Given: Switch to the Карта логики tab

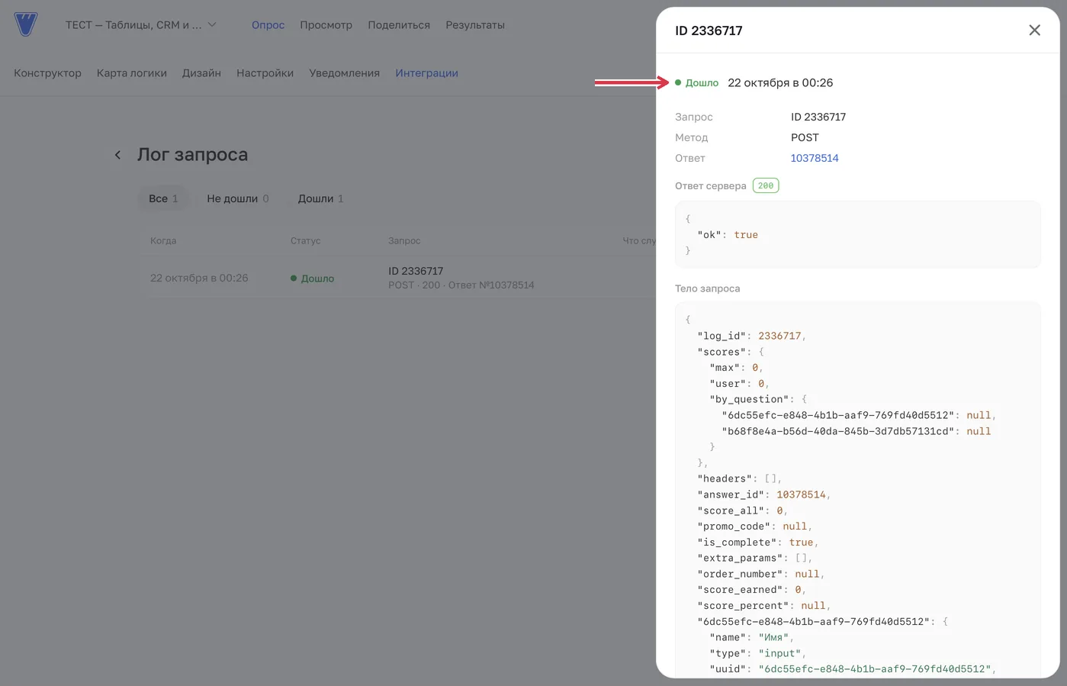Looking at the screenshot, I should pyautogui.click(x=132, y=73).
